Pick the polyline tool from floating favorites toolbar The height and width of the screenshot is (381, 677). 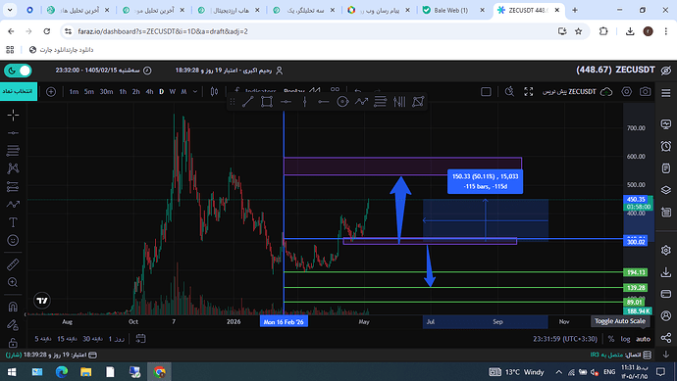(x=418, y=102)
